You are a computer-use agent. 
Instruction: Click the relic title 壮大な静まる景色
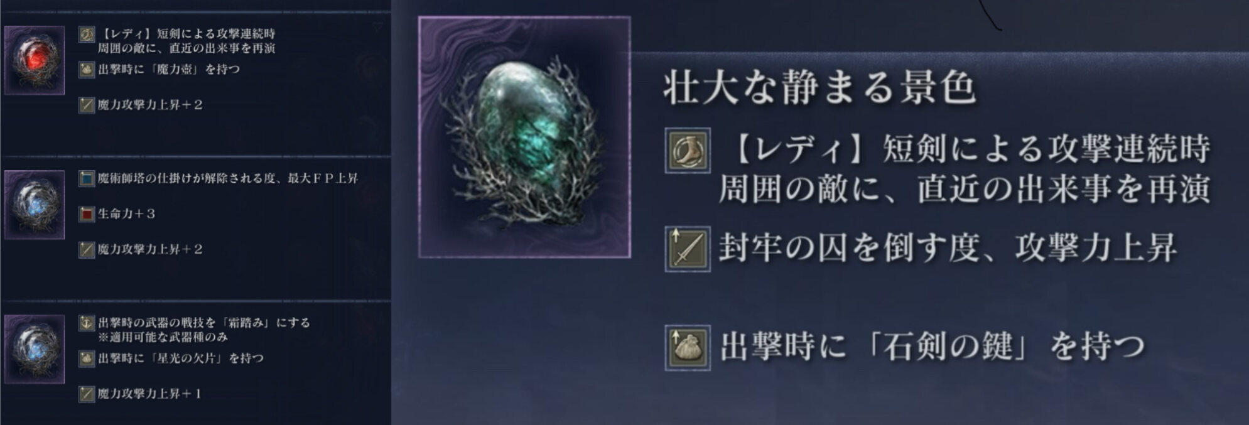click(819, 87)
